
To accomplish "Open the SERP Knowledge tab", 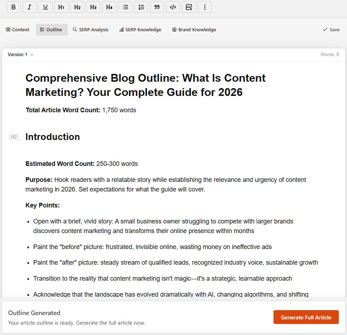I will point(140,29).
